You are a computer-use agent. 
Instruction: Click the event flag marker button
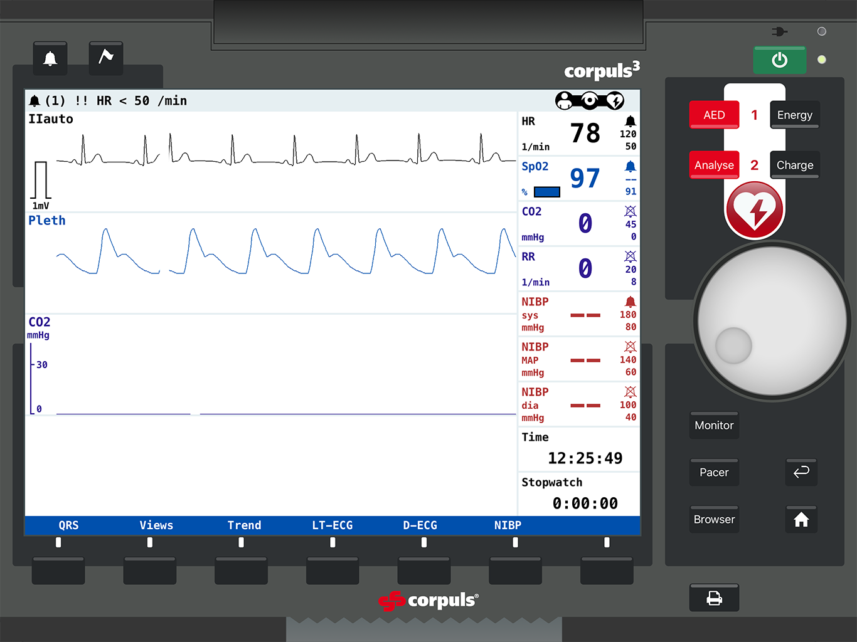[x=106, y=58]
